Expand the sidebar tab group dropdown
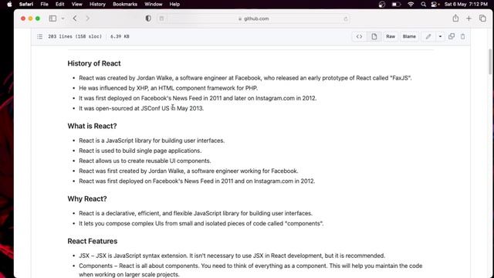The image size is (494, 278). 63,19
